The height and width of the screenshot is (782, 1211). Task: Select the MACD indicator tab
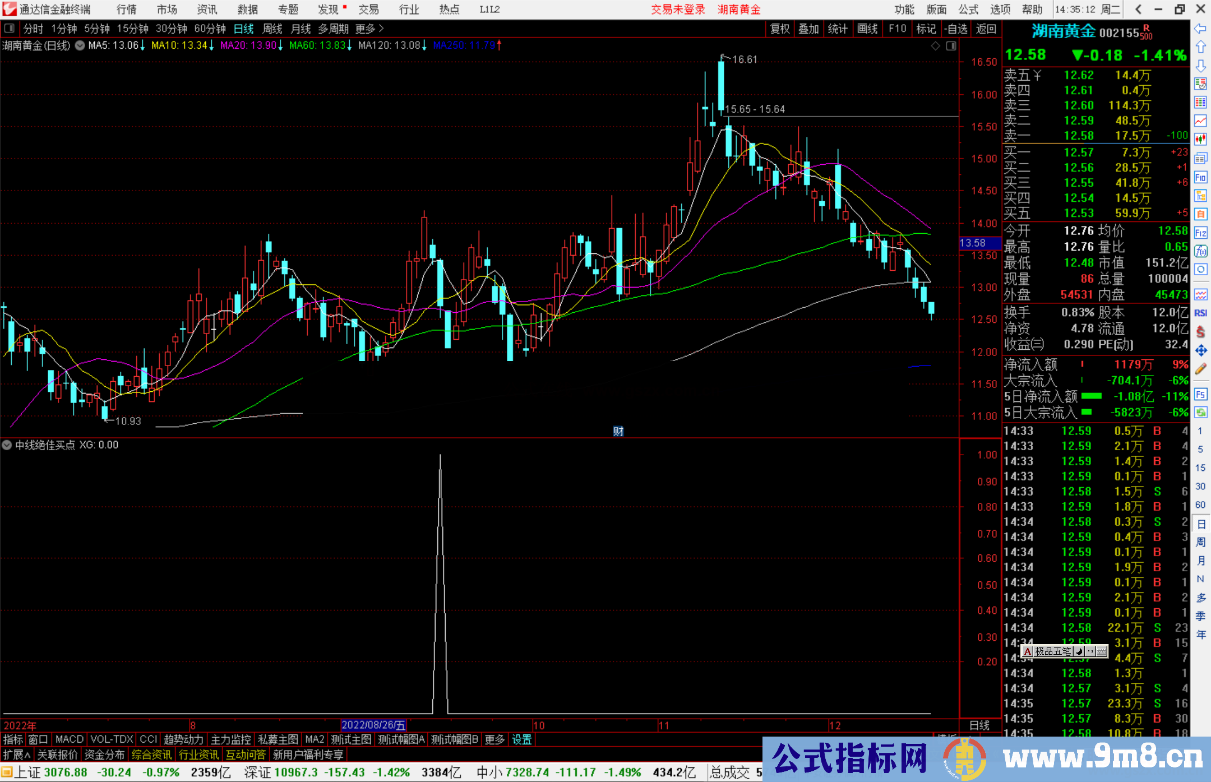coord(70,739)
